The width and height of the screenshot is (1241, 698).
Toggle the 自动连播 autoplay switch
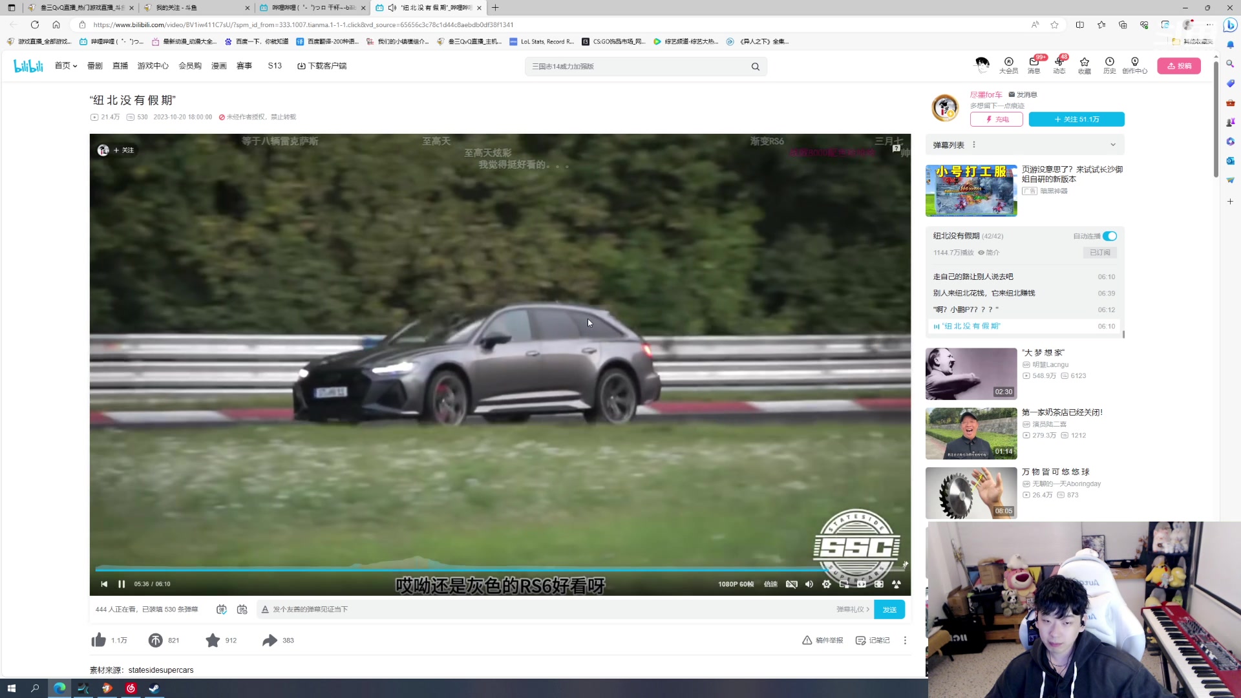pyautogui.click(x=1110, y=236)
